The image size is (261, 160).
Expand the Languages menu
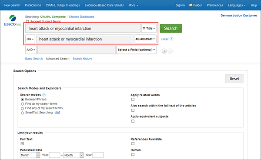237,5
